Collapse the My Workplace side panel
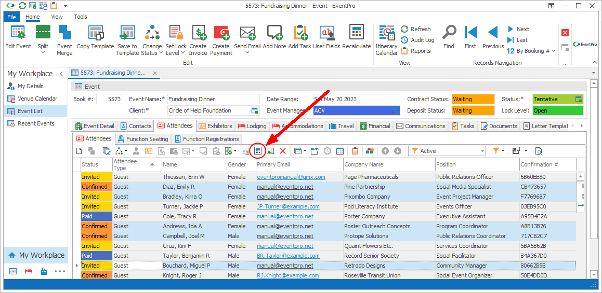The height and width of the screenshot is (293, 602). [x=61, y=74]
